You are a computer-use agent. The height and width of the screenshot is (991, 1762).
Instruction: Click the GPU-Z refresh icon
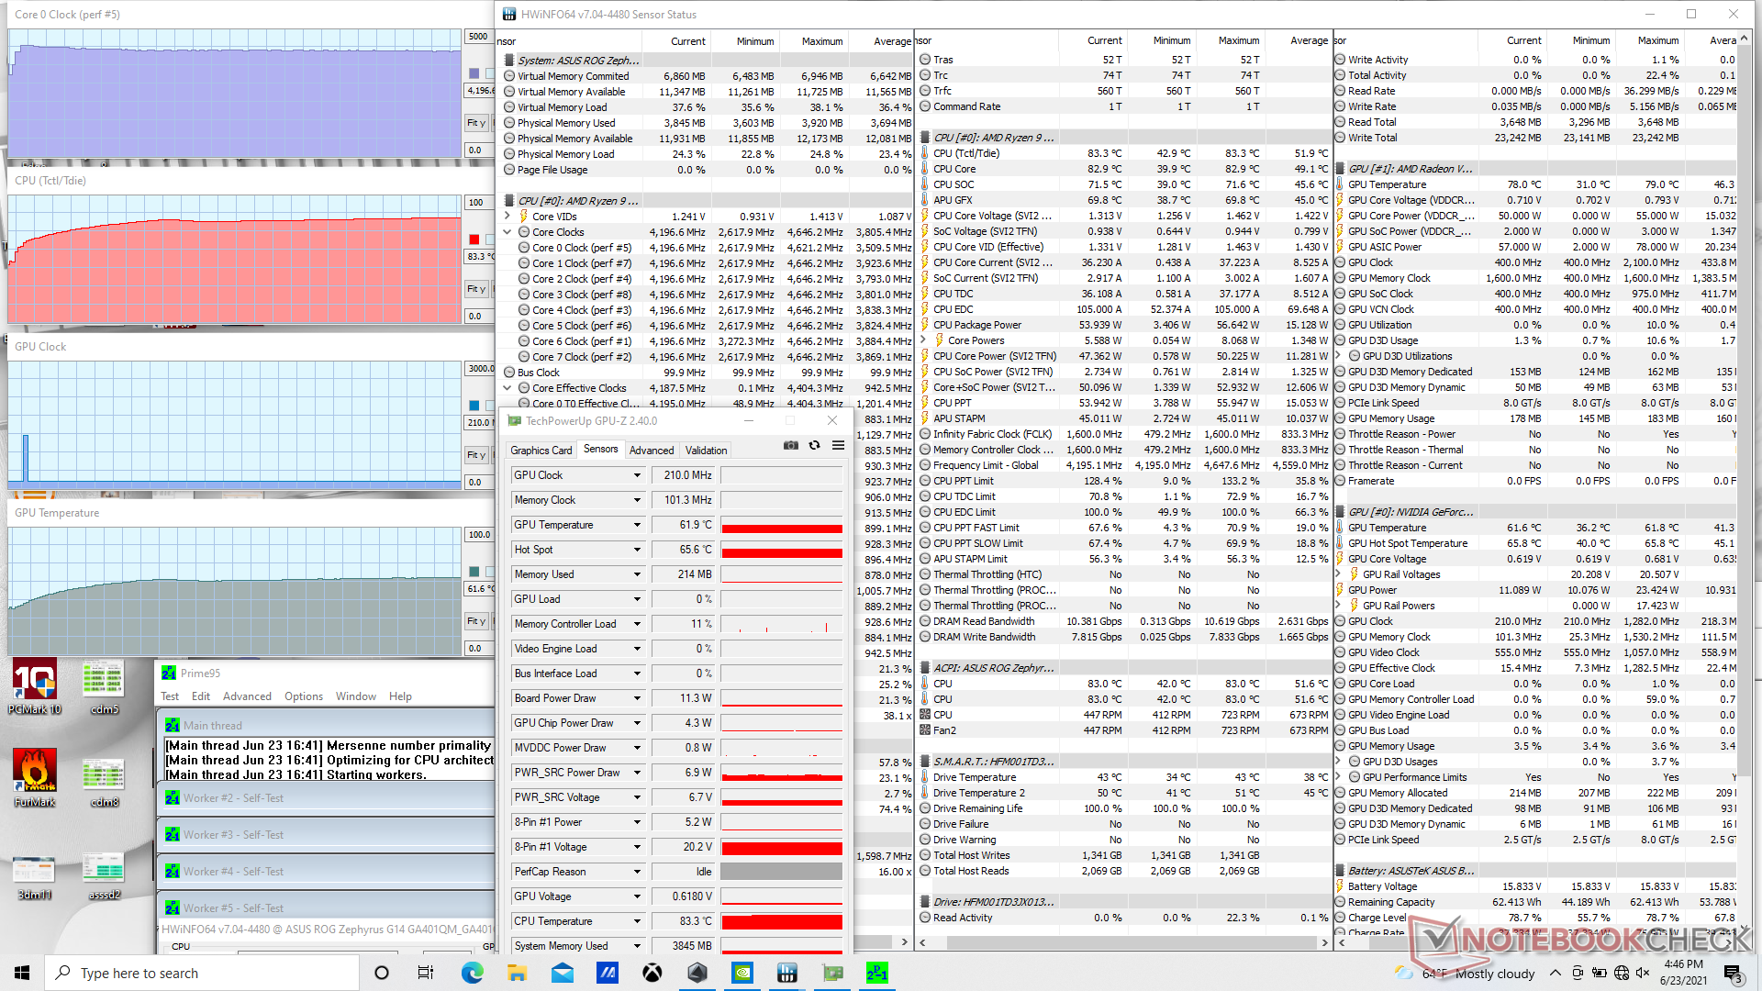coord(814,445)
